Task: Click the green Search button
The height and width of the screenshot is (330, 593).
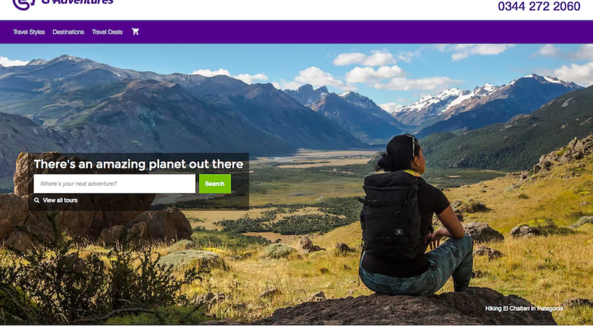Action: pos(215,184)
